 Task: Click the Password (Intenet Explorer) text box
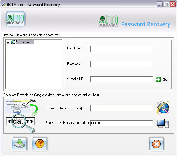121,108
